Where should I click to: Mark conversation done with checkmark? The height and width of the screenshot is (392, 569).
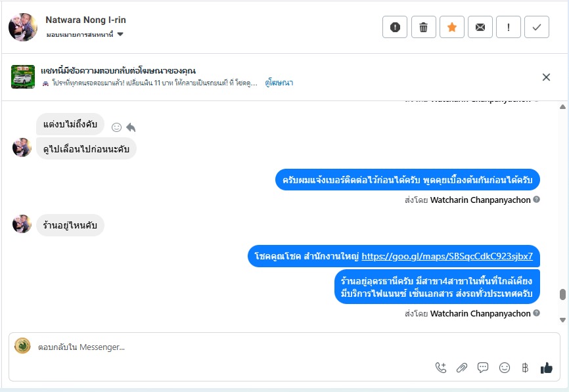537,27
